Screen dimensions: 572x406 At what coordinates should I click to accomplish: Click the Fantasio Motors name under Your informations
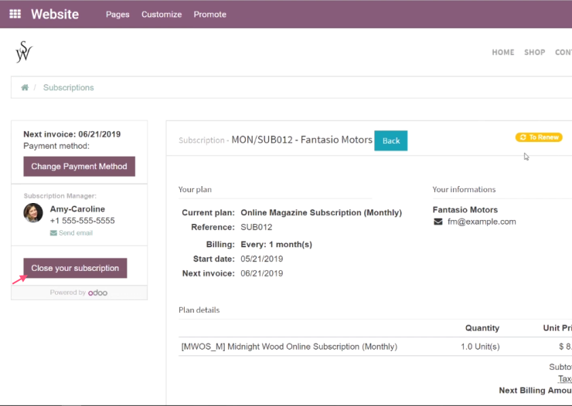(465, 210)
